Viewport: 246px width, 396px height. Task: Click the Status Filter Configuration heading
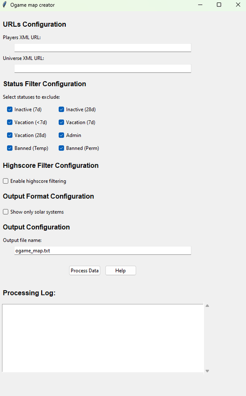[45, 84]
